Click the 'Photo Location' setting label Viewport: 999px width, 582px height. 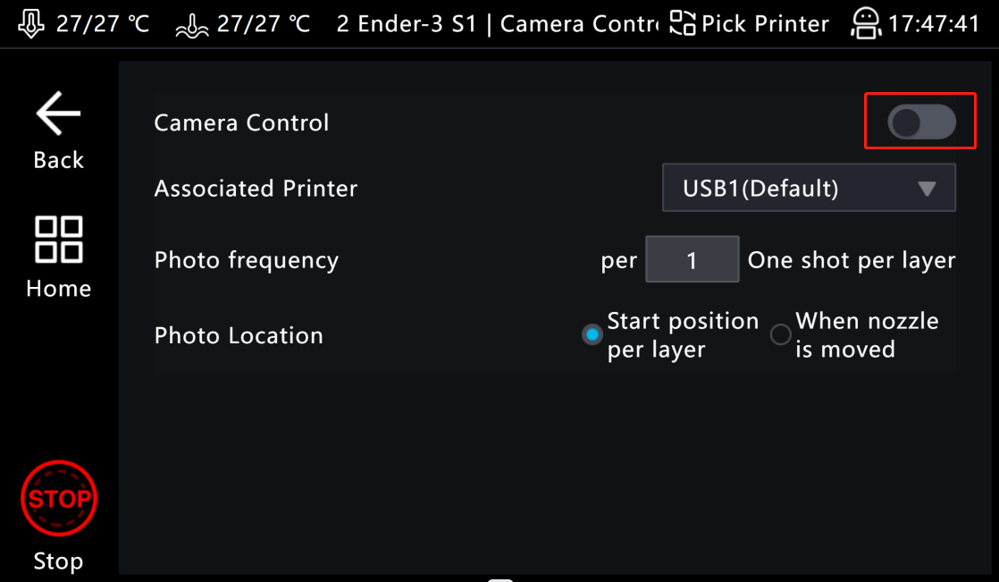(x=239, y=335)
